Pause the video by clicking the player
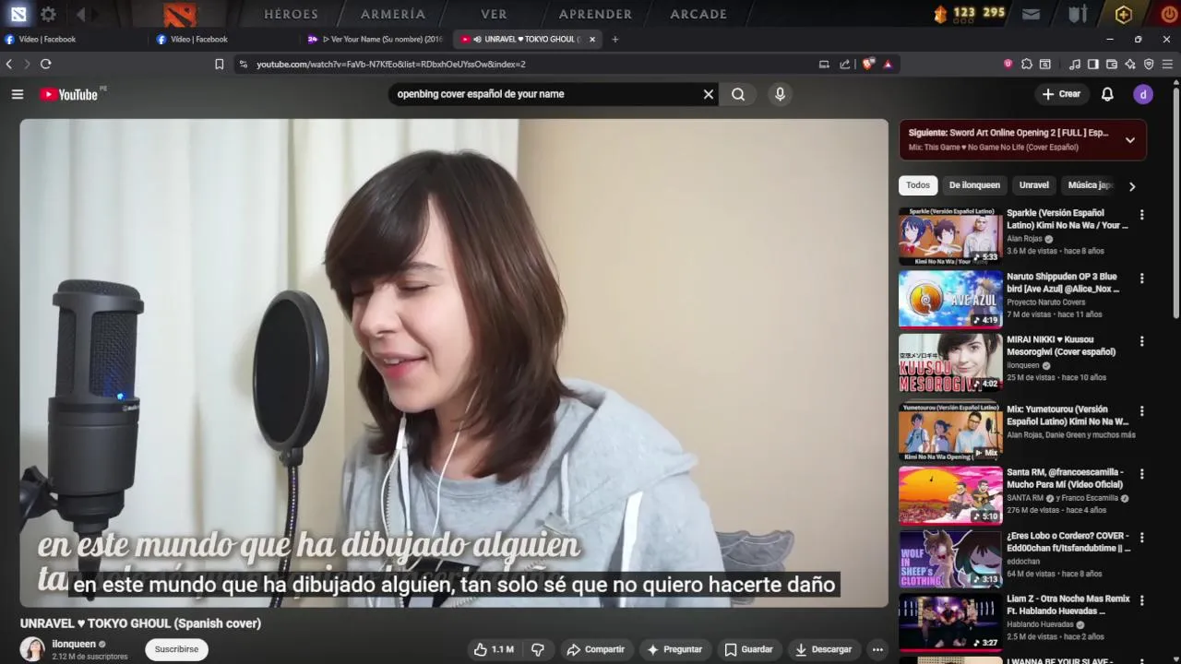The height and width of the screenshot is (664, 1181). 454,362
